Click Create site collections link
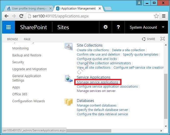This screenshot has width=170, height=135. [93, 50]
